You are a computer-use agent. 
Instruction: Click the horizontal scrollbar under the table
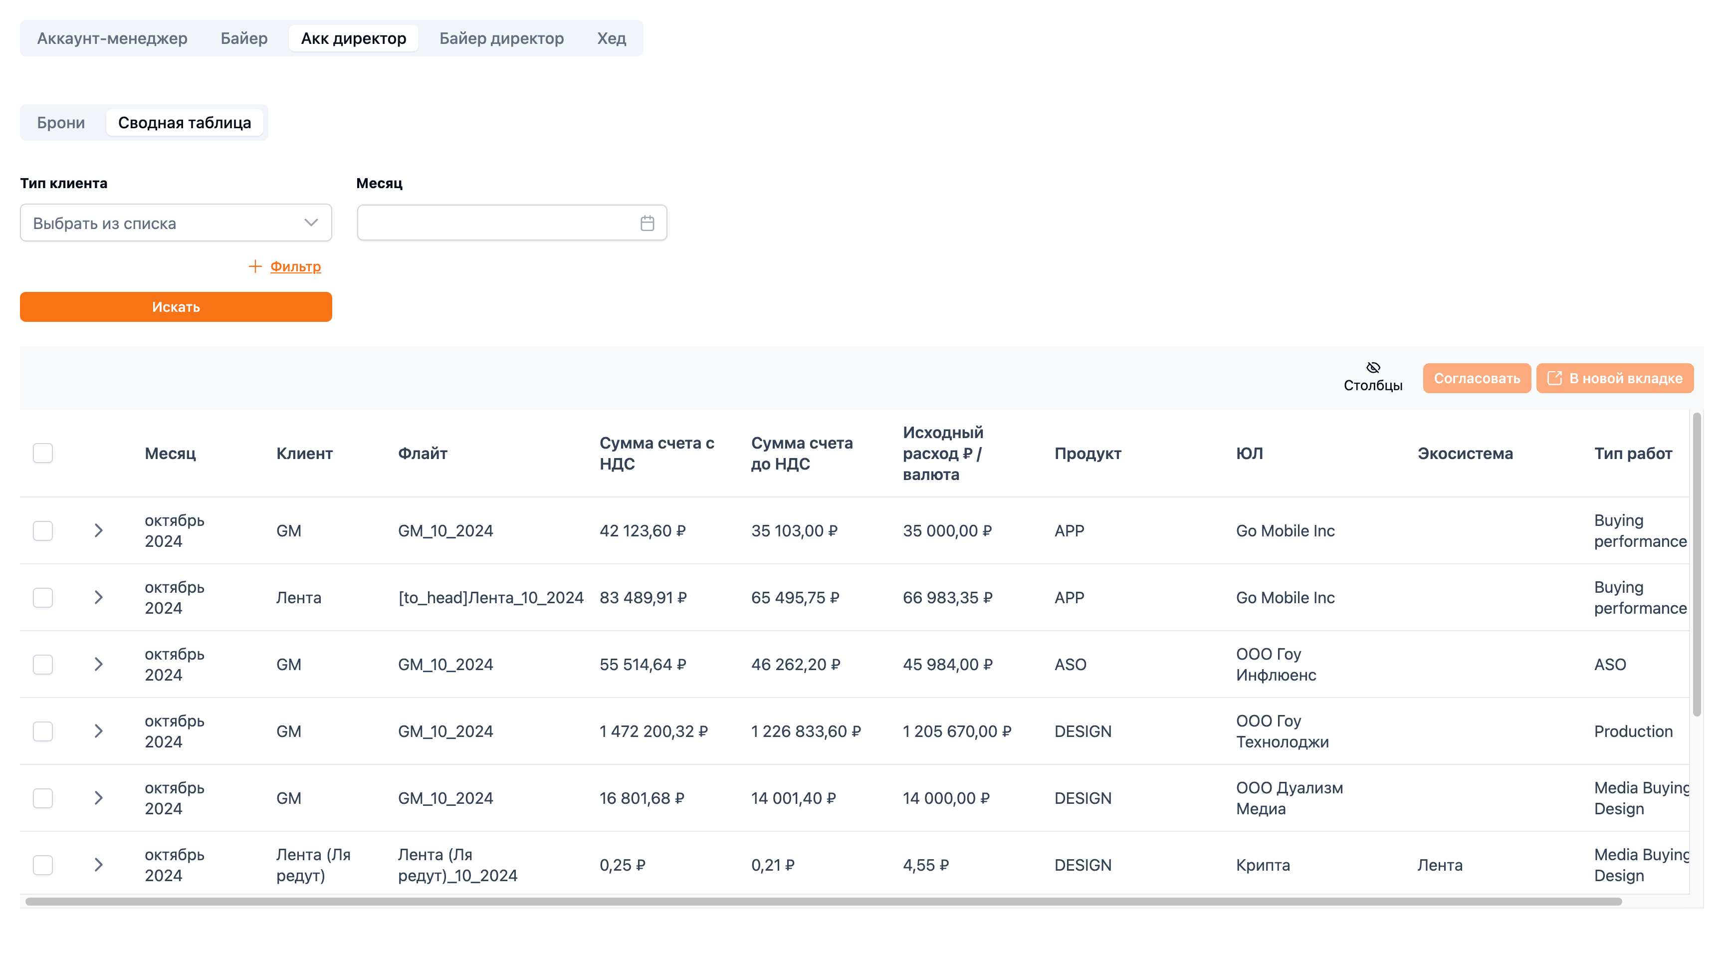click(823, 902)
